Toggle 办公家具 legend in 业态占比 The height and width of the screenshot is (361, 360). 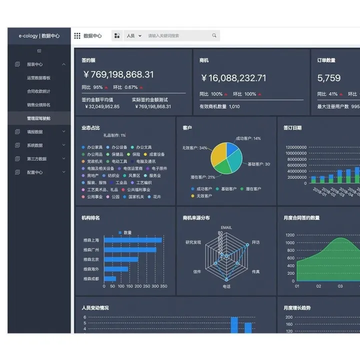click(92, 147)
